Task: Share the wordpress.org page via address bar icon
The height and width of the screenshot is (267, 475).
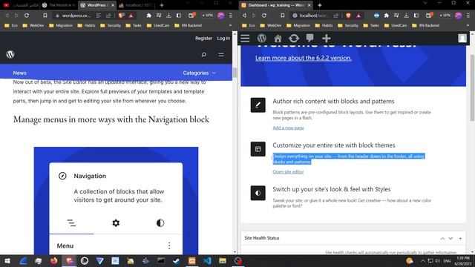Action: 108,15
